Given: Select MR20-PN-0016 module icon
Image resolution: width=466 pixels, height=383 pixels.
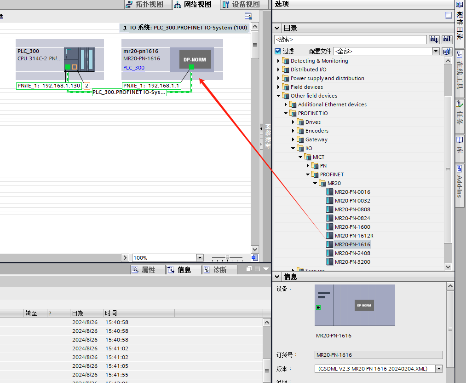Looking at the screenshot, I should tap(329, 192).
